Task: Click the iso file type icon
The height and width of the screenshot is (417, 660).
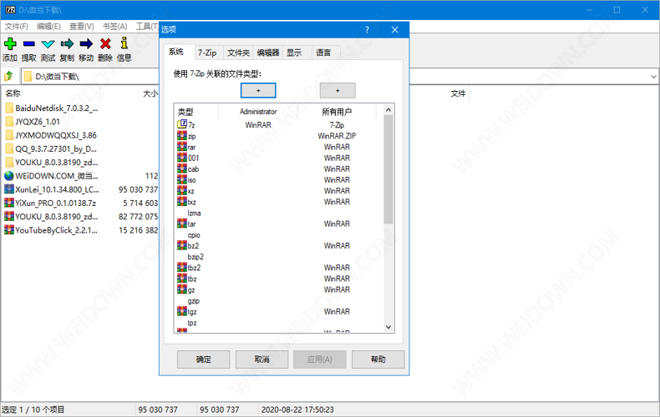Action: point(182,179)
